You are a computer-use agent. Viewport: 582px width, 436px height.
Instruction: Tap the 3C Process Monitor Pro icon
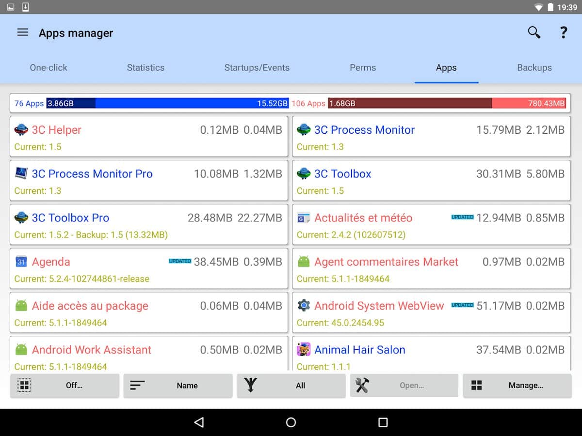click(x=21, y=173)
